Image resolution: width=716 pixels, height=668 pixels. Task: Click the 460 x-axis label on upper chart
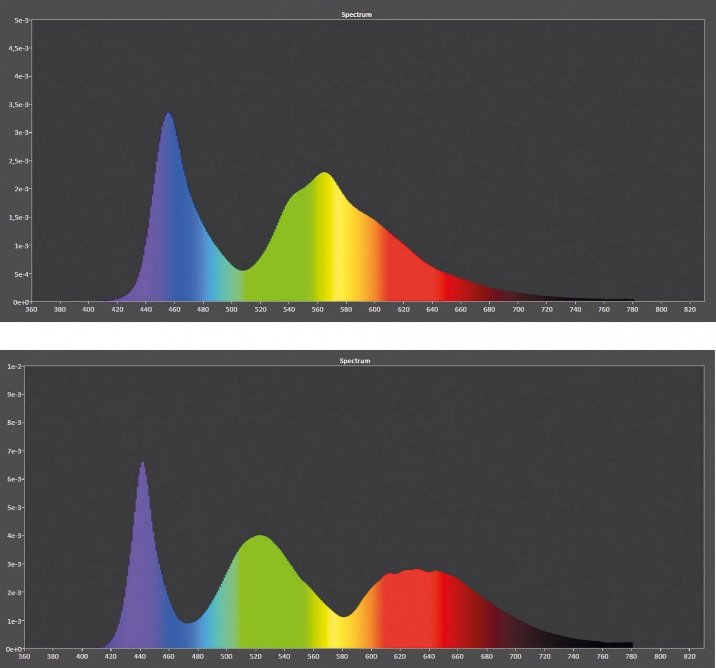click(x=174, y=309)
